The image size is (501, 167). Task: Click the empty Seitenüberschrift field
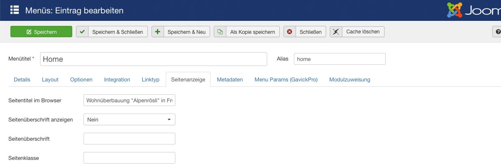[x=129, y=139]
